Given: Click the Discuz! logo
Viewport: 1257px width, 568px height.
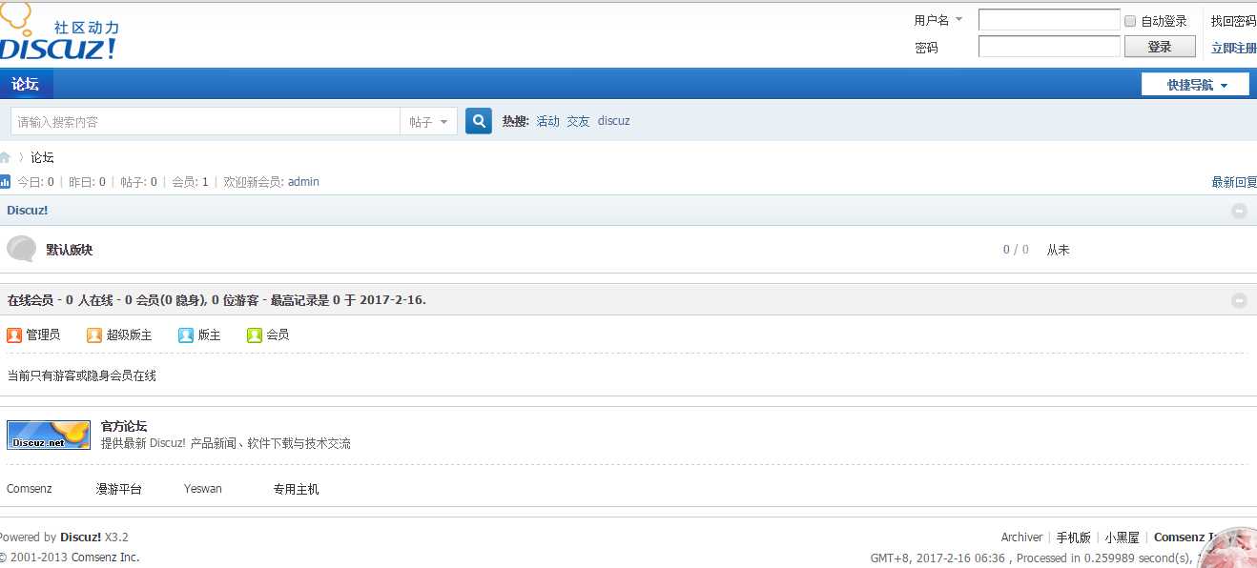Looking at the screenshot, I should (60, 32).
